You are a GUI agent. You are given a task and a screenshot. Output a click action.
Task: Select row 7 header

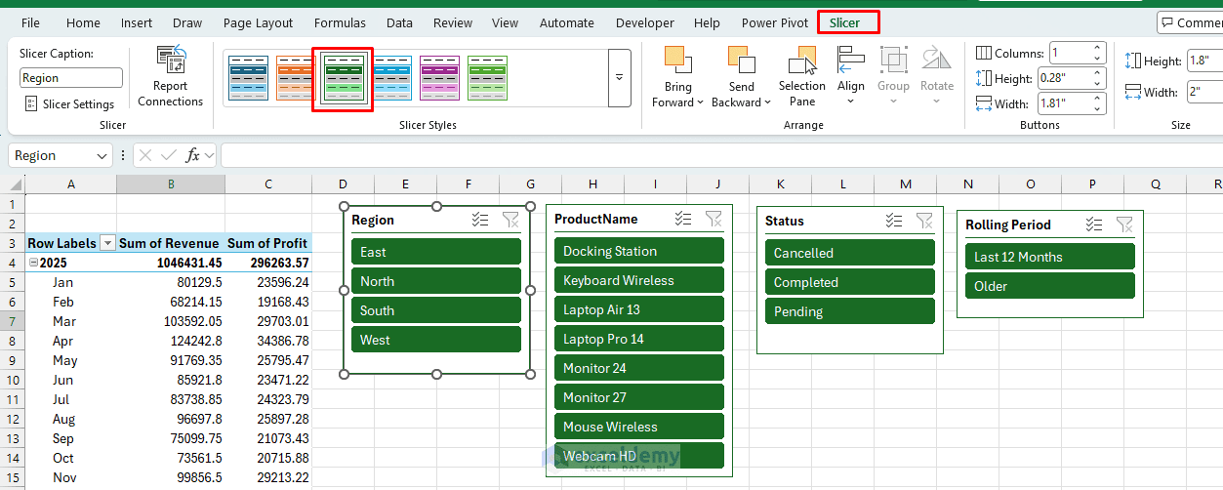(x=12, y=321)
